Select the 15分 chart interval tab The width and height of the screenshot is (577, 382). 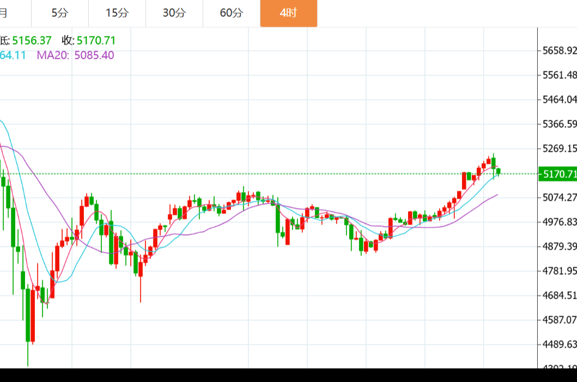click(x=117, y=13)
